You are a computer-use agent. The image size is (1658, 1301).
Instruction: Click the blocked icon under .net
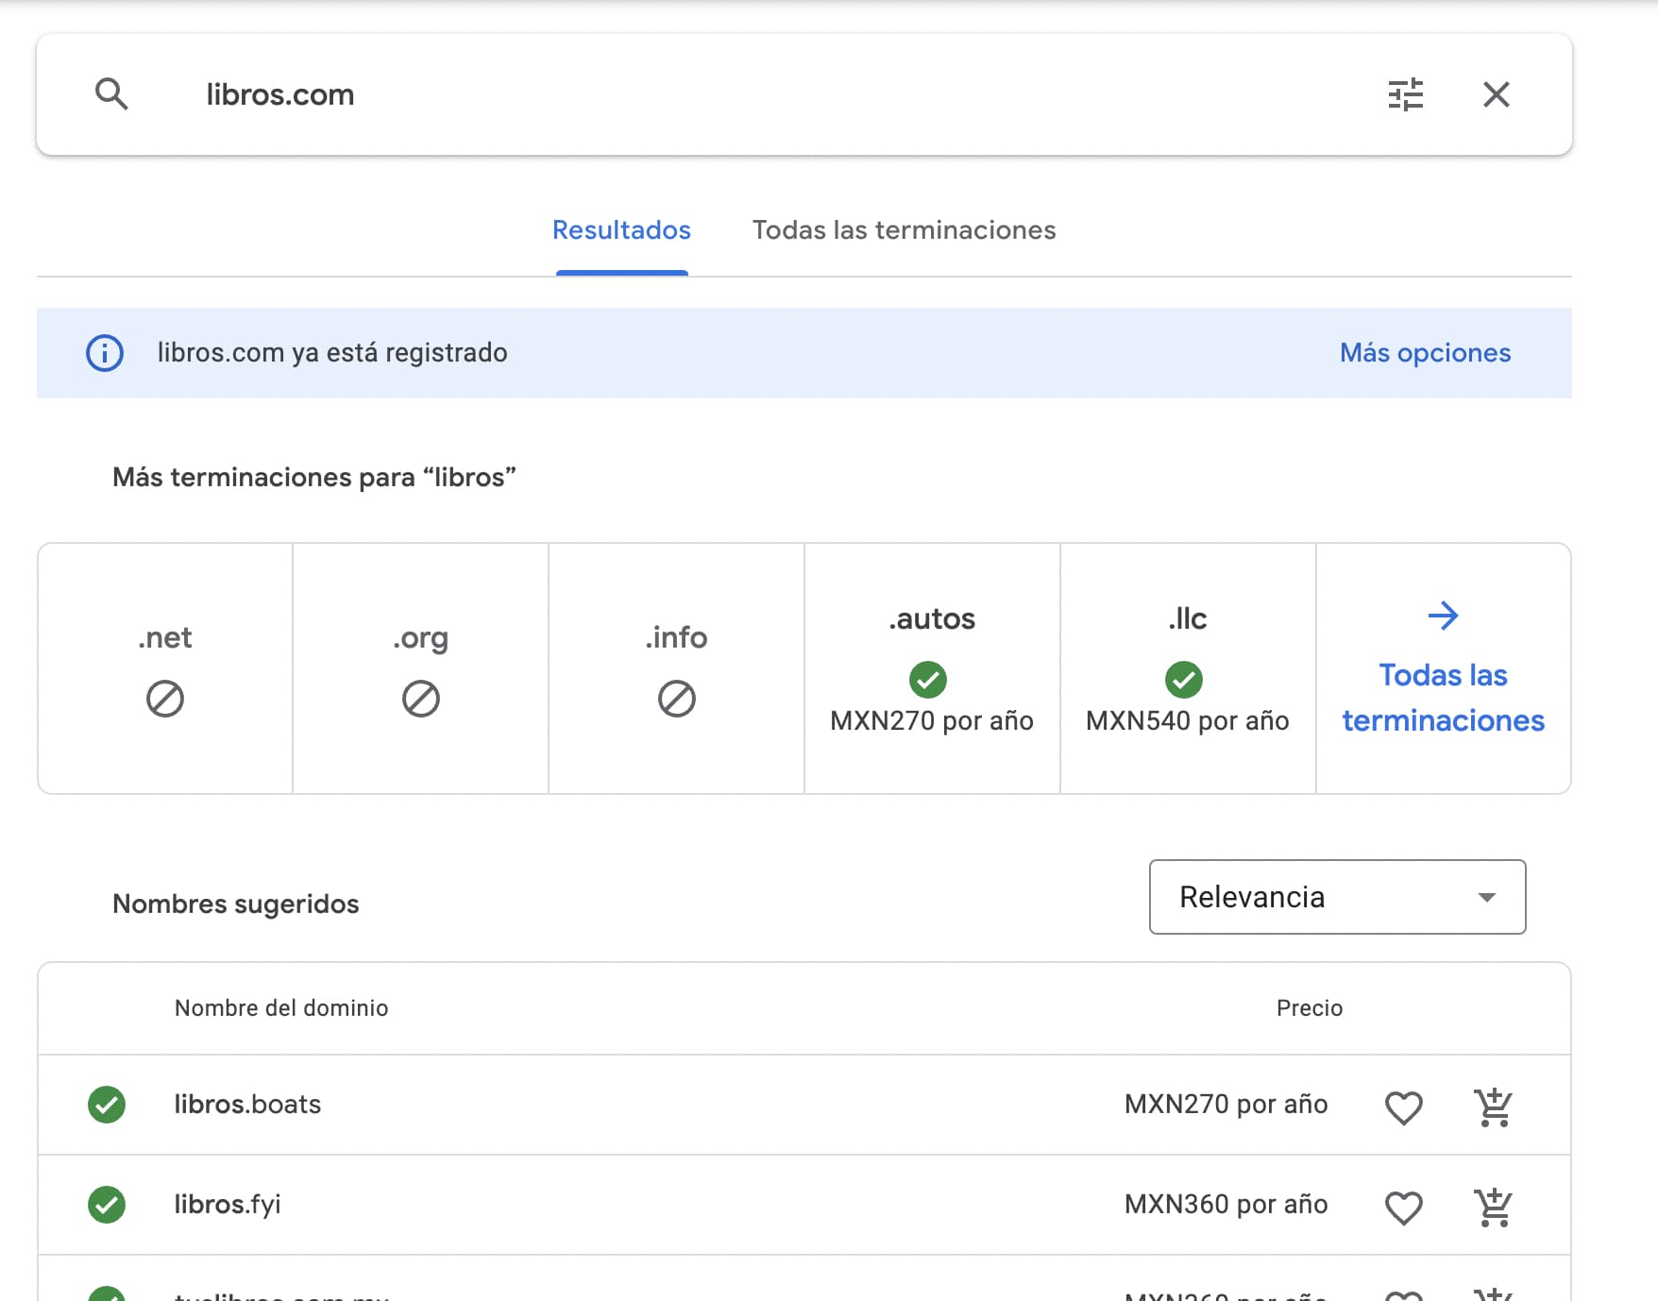(164, 699)
